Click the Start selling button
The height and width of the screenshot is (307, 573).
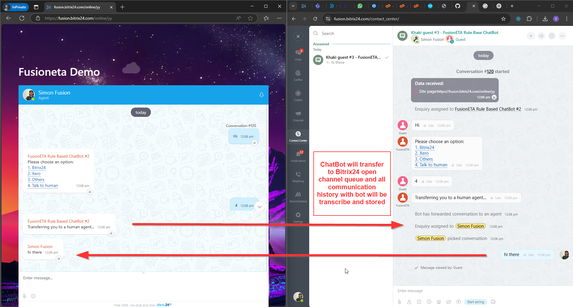(475, 302)
